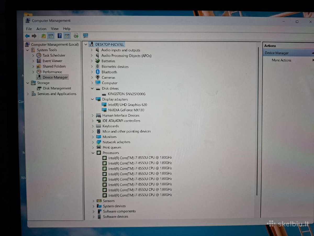Select NVIDIA GeForce MX130 adapter
This screenshot has height=236, width=314.
(126, 110)
